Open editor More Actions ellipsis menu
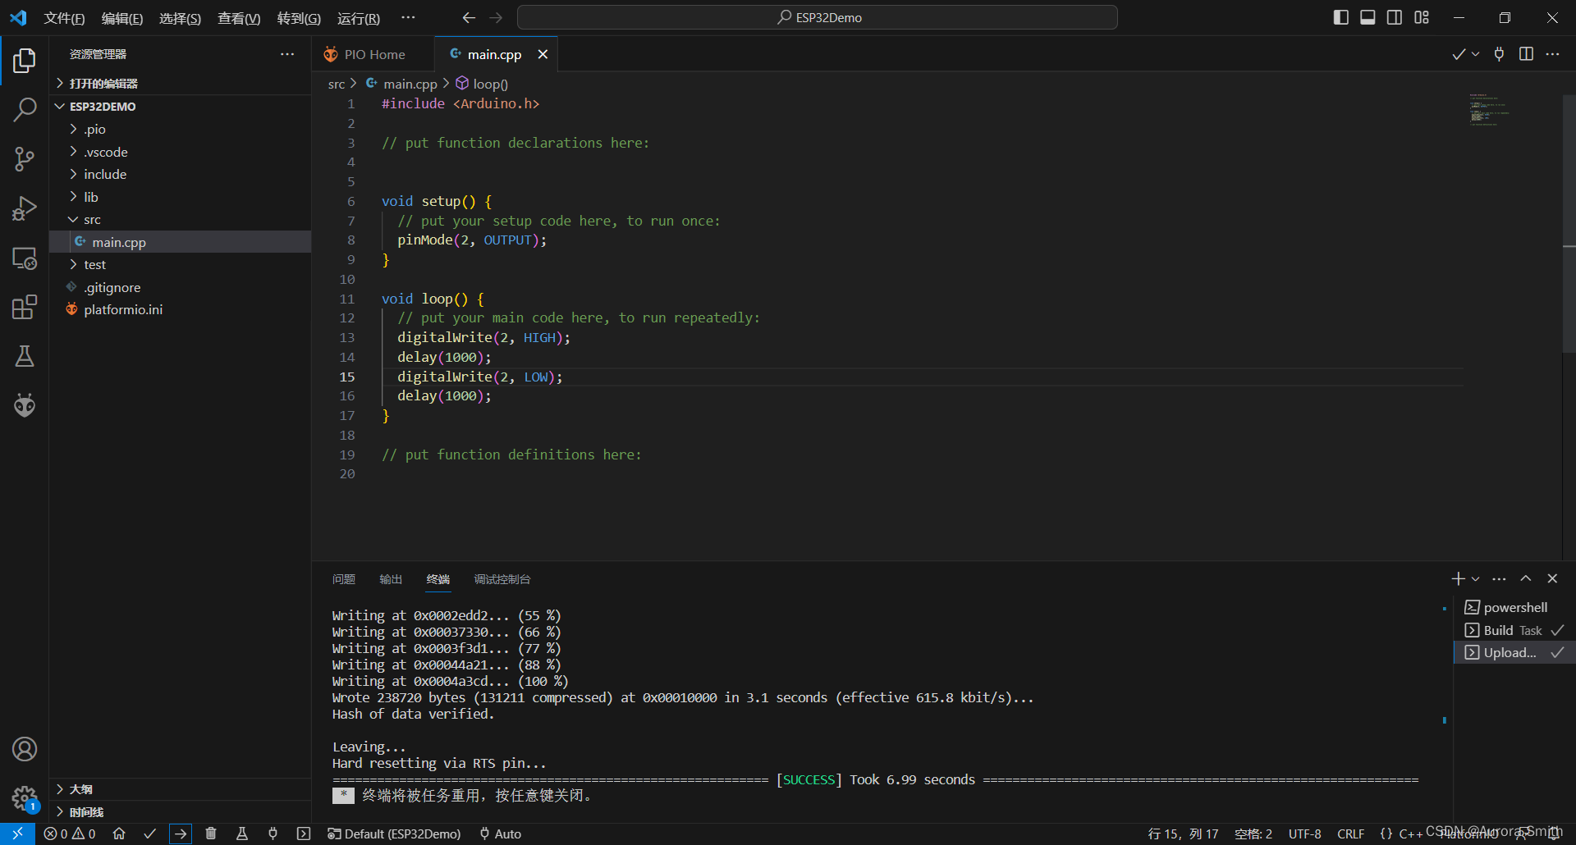 click(x=1552, y=54)
